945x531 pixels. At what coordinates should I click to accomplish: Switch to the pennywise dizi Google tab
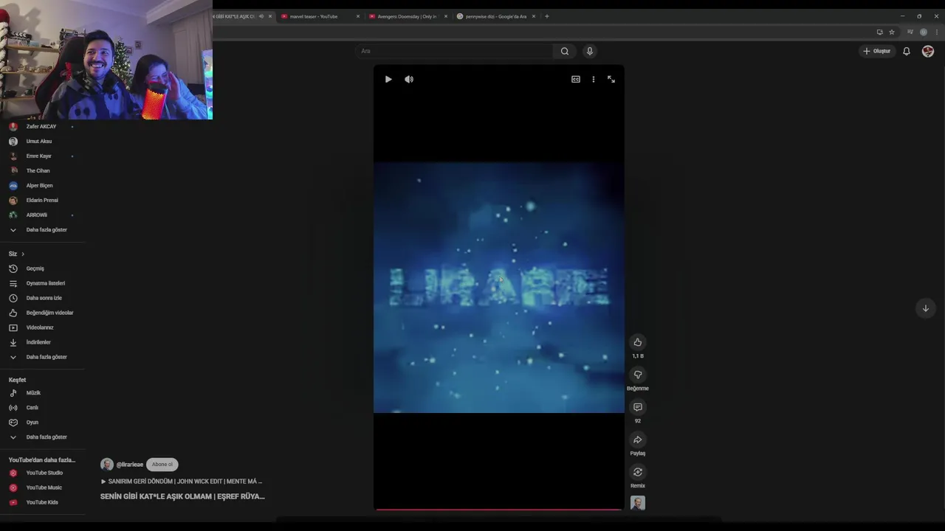[495, 16]
